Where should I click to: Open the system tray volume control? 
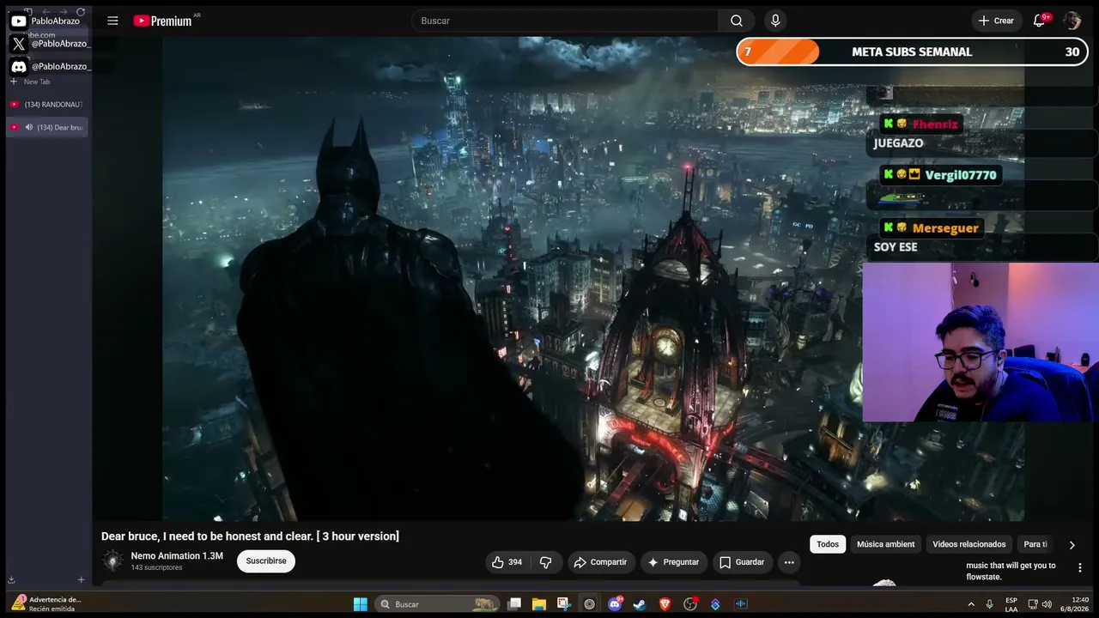[1047, 604]
